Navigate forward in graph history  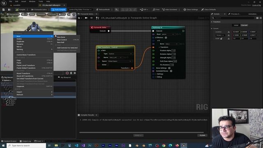pyautogui.click(x=91, y=18)
